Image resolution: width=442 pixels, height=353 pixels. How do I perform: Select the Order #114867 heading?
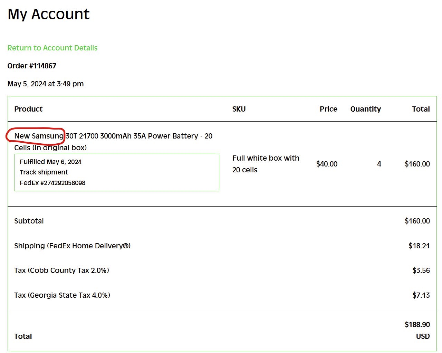click(32, 66)
